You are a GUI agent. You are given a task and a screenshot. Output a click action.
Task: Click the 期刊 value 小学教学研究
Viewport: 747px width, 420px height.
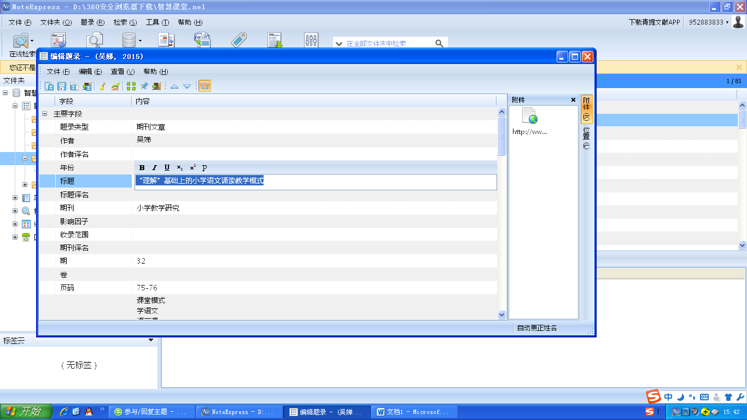coord(158,208)
